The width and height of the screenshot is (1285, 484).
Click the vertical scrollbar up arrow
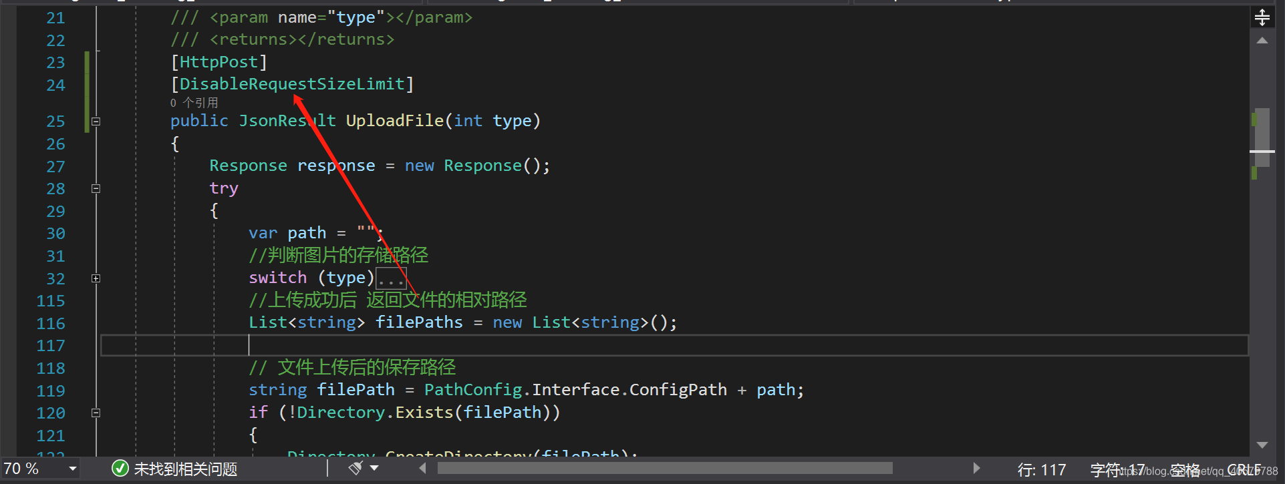[x=1262, y=41]
